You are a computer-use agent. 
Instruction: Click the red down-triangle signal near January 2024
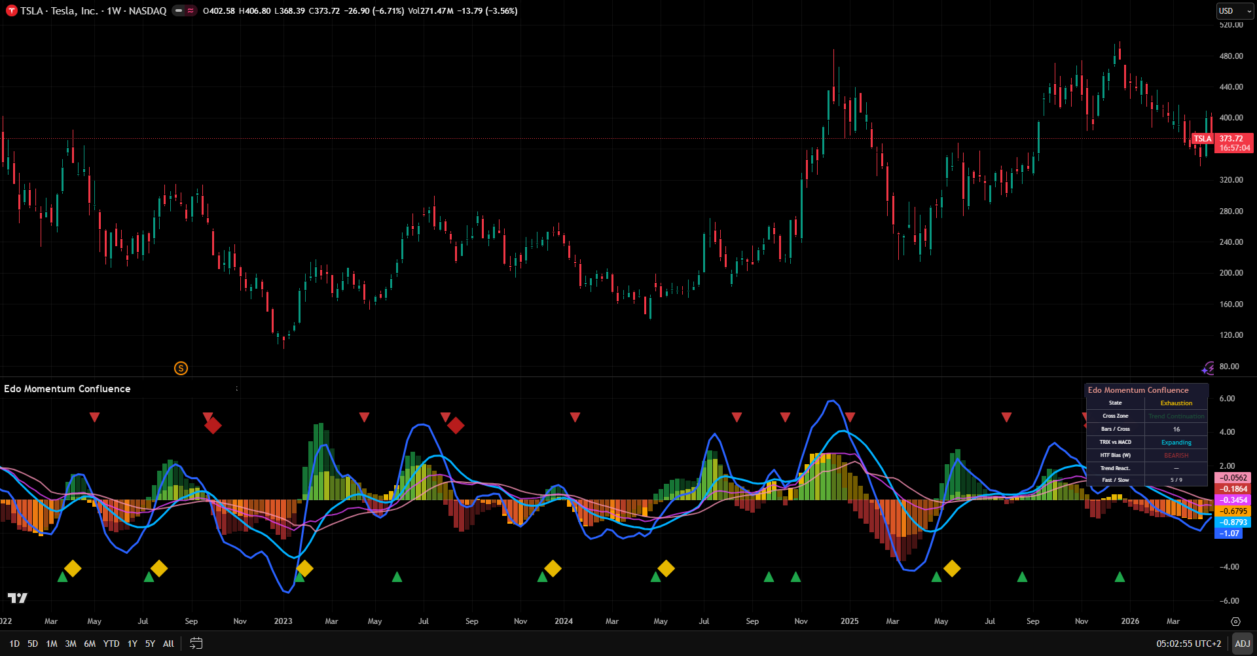click(x=575, y=417)
